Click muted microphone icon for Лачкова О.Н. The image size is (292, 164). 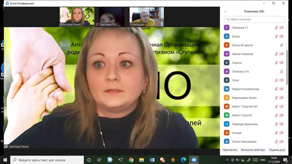(281, 71)
